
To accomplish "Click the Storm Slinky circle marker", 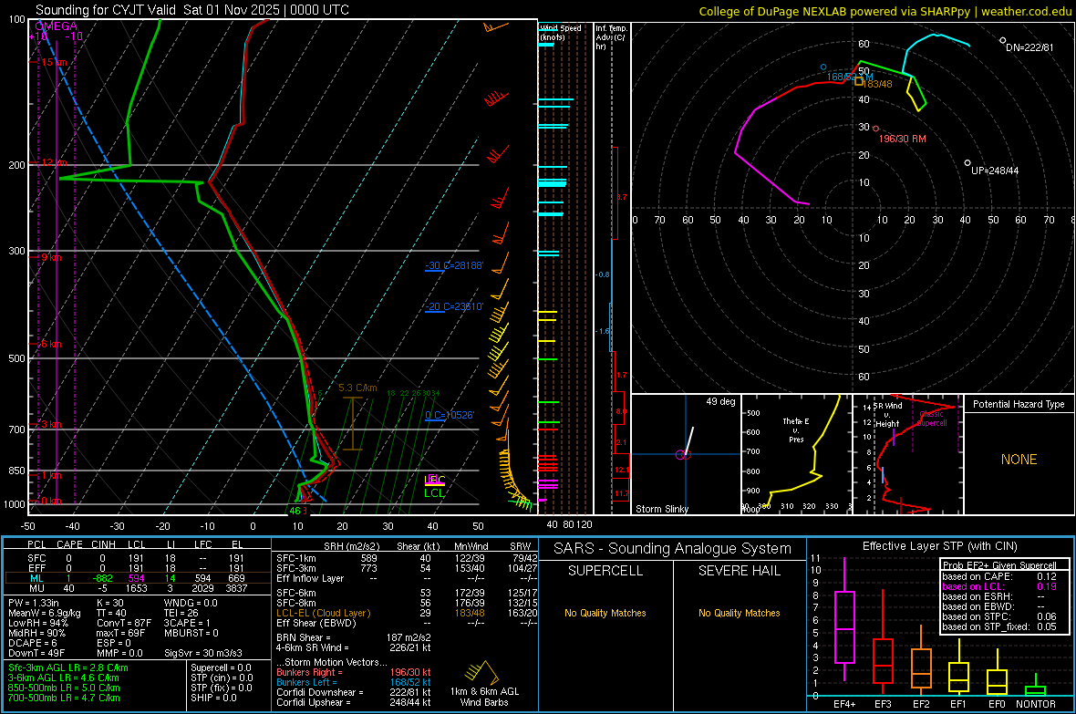I will [x=683, y=454].
